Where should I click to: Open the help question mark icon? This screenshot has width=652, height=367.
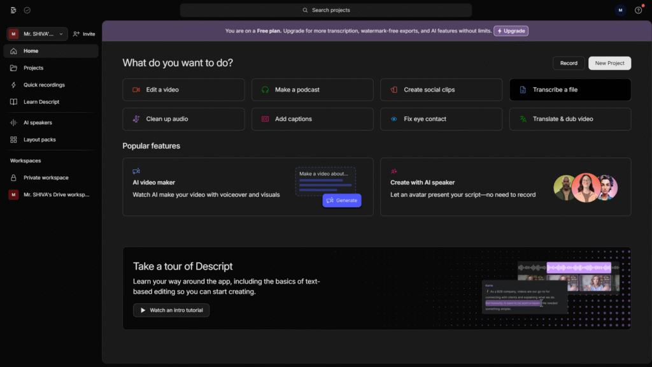coord(638,10)
